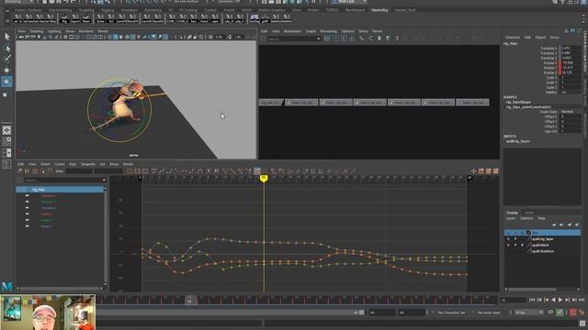Viewport: 588px width, 330px height.
Task: Open Node Editor search field dropdown
Action: pyautogui.click(x=319, y=38)
